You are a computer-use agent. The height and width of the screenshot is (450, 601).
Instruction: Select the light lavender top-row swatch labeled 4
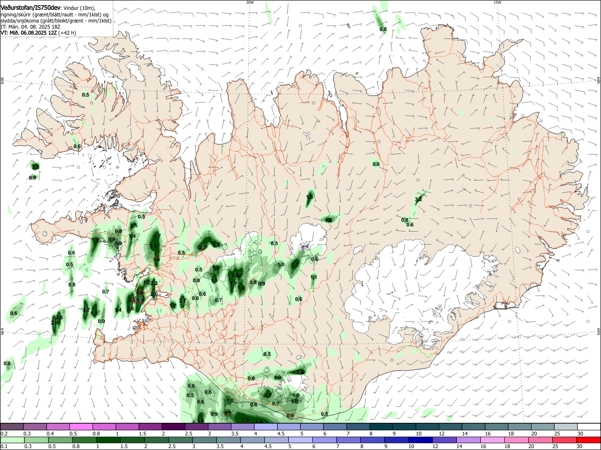point(265,427)
